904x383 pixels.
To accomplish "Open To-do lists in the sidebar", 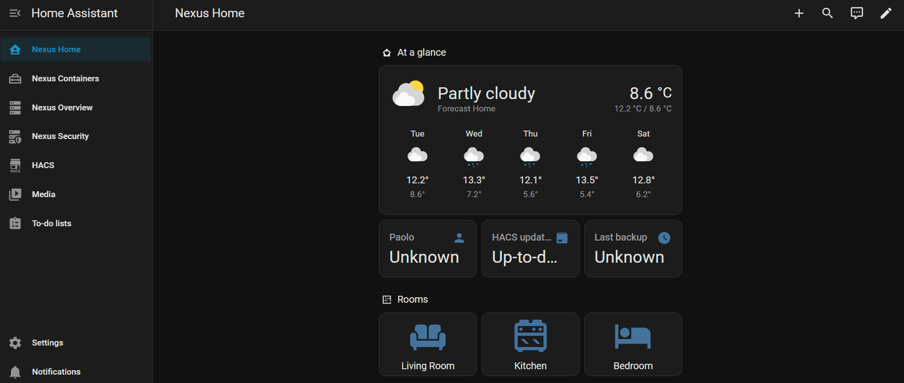I will tap(76, 223).
